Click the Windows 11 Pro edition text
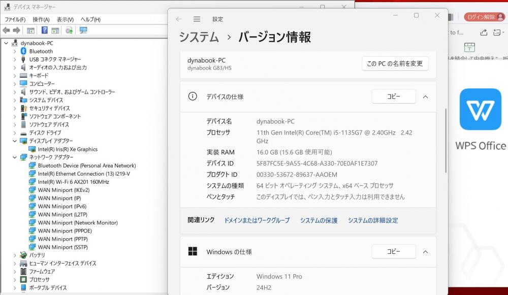This screenshot has width=508, height=295. 279,277
